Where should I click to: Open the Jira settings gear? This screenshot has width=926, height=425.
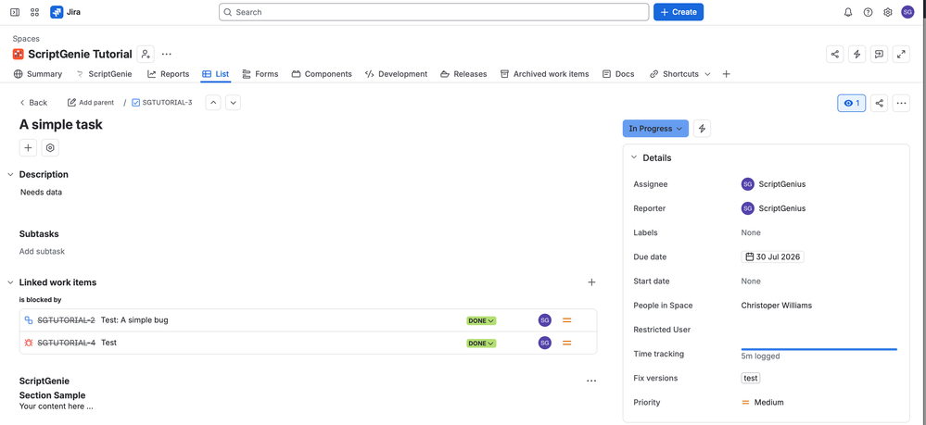888,12
